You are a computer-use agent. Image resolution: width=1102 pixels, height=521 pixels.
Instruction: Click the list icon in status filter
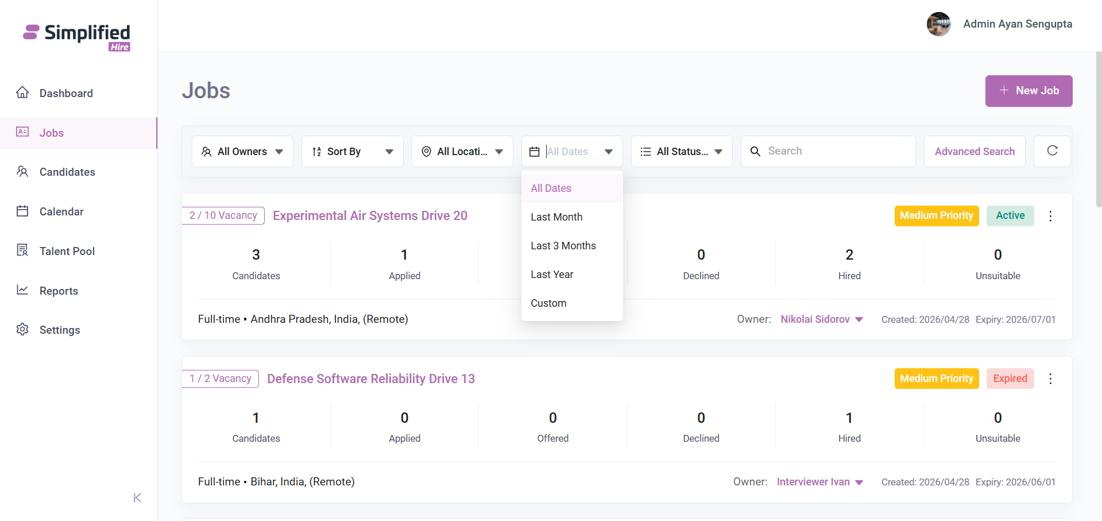[x=645, y=152]
